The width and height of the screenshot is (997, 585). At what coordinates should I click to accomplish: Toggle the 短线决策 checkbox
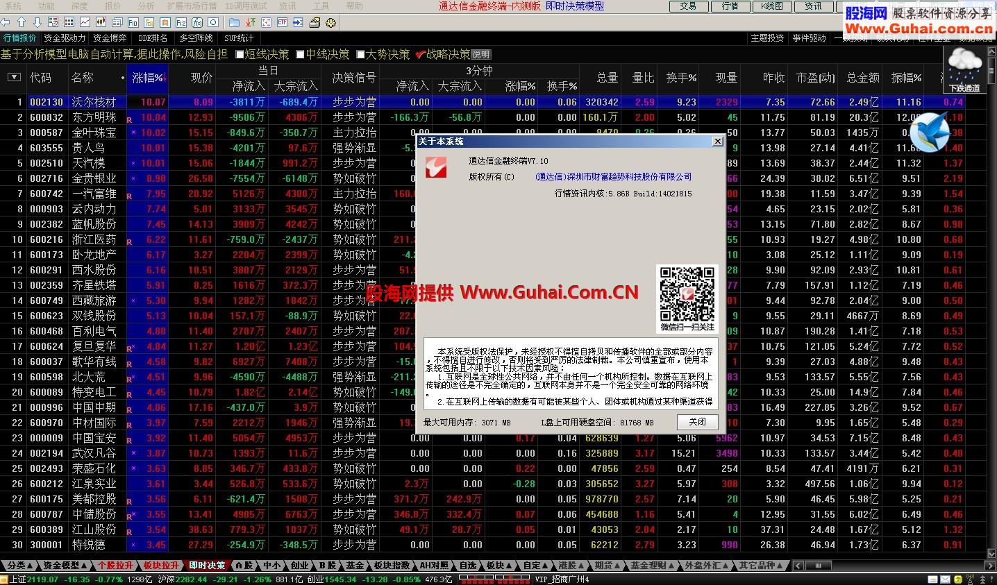click(x=240, y=54)
